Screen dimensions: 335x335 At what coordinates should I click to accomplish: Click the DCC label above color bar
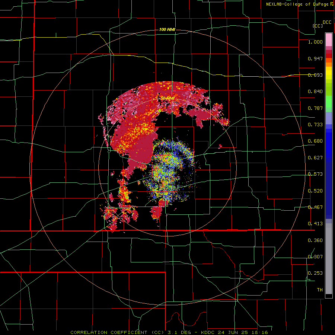click(x=327, y=22)
